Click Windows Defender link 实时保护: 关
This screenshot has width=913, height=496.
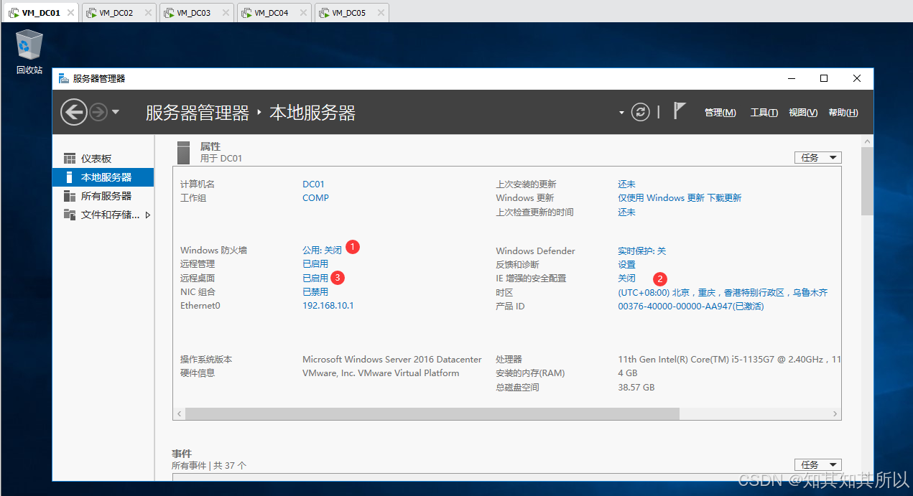pos(642,251)
